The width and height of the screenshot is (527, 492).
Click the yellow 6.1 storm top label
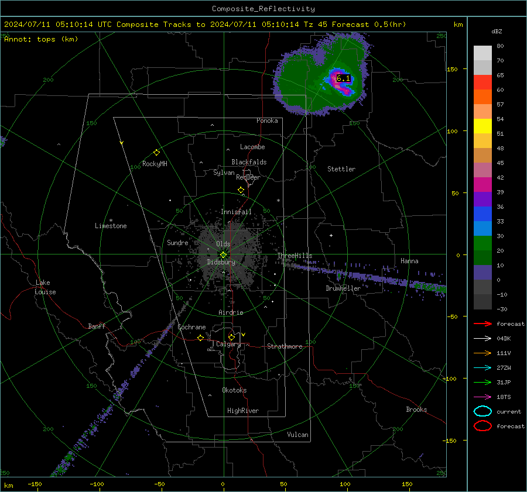(x=343, y=78)
